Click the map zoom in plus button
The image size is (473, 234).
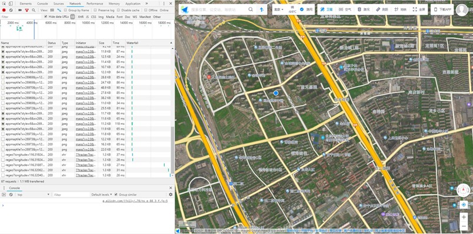coord(464,217)
